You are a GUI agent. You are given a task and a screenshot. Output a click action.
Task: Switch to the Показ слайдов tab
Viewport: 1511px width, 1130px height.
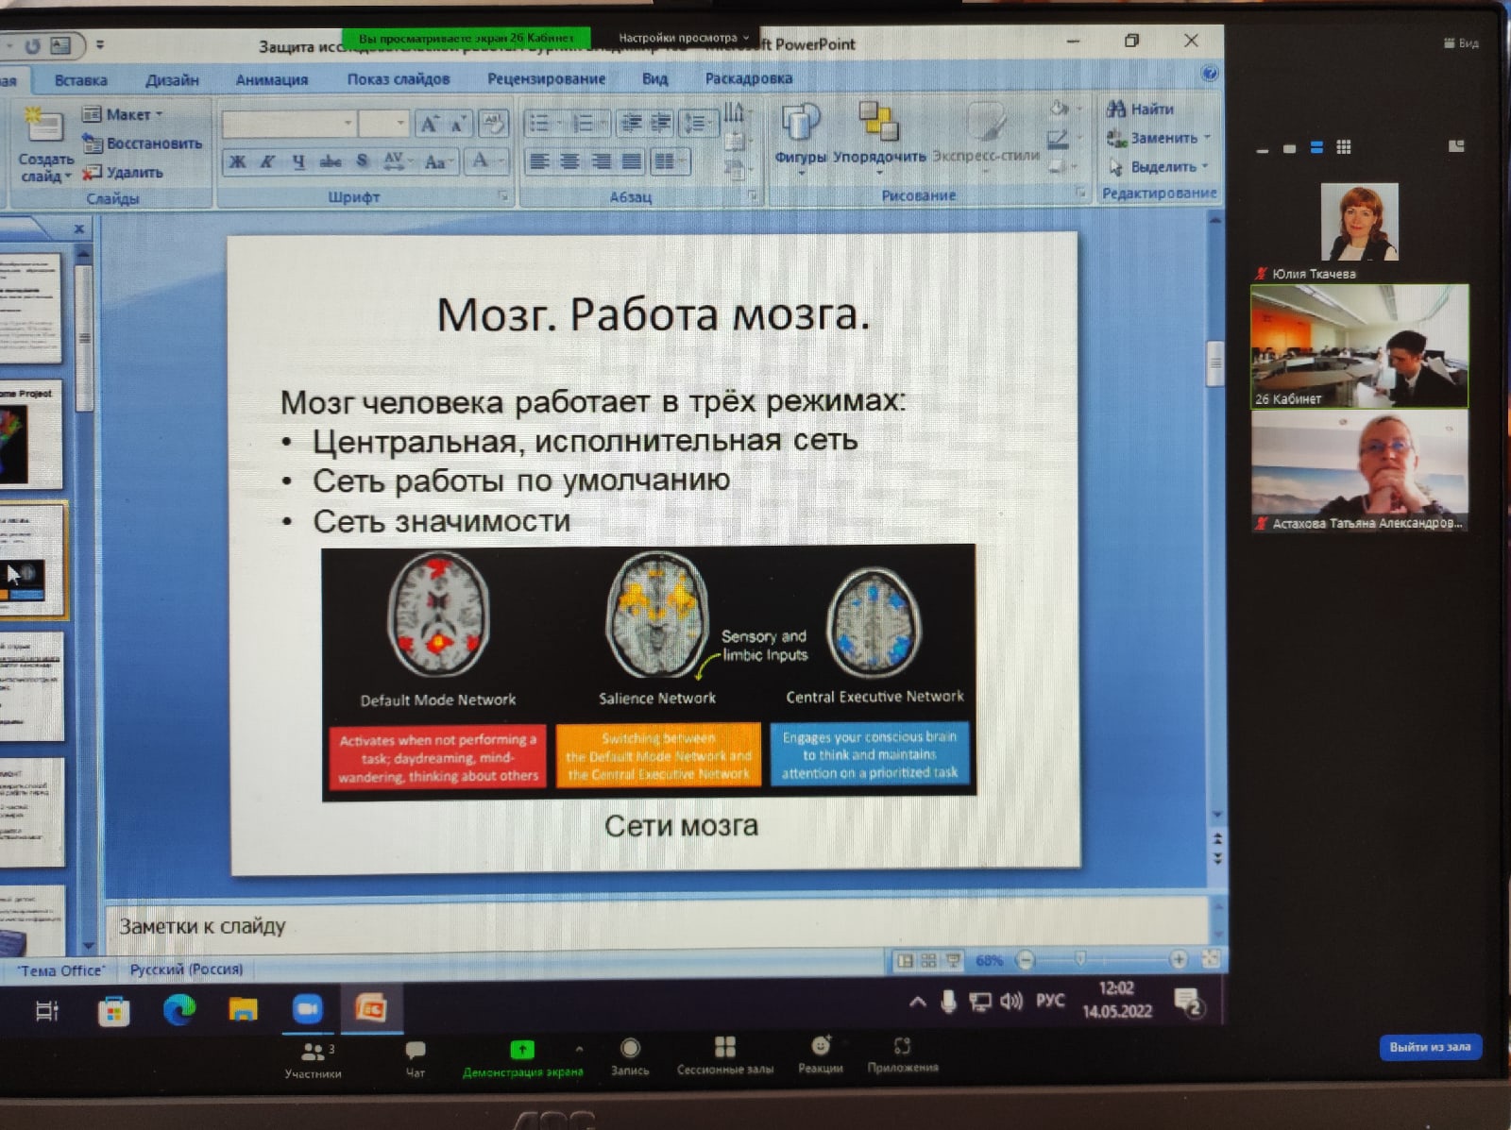(398, 79)
